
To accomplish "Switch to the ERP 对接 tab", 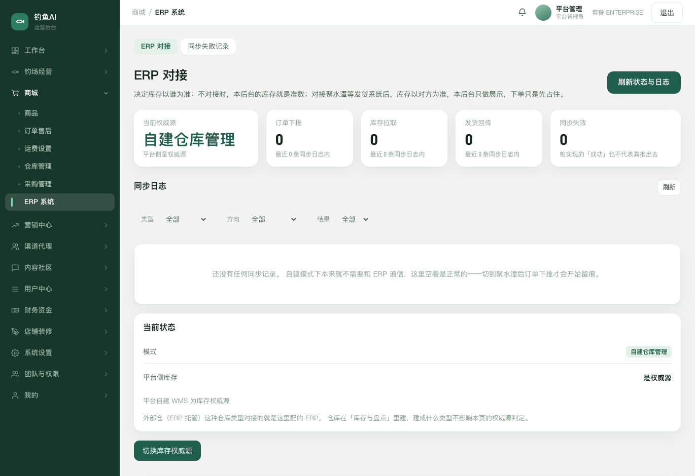I will click(156, 47).
